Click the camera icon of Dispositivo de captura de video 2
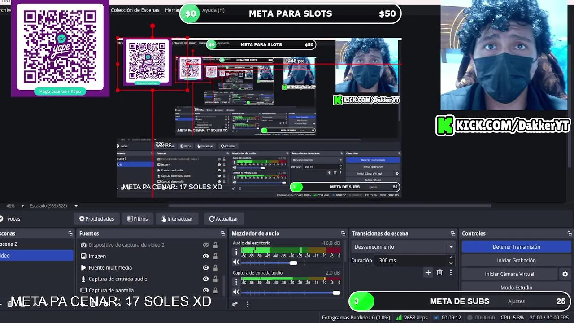 [83, 245]
